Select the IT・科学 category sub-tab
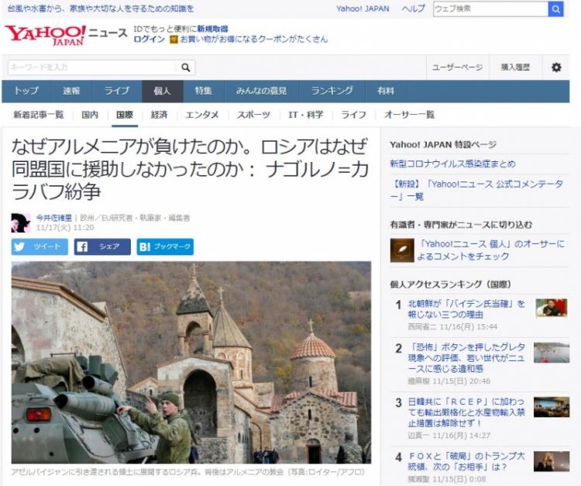Image resolution: width=581 pixels, height=486 pixels. (x=306, y=115)
